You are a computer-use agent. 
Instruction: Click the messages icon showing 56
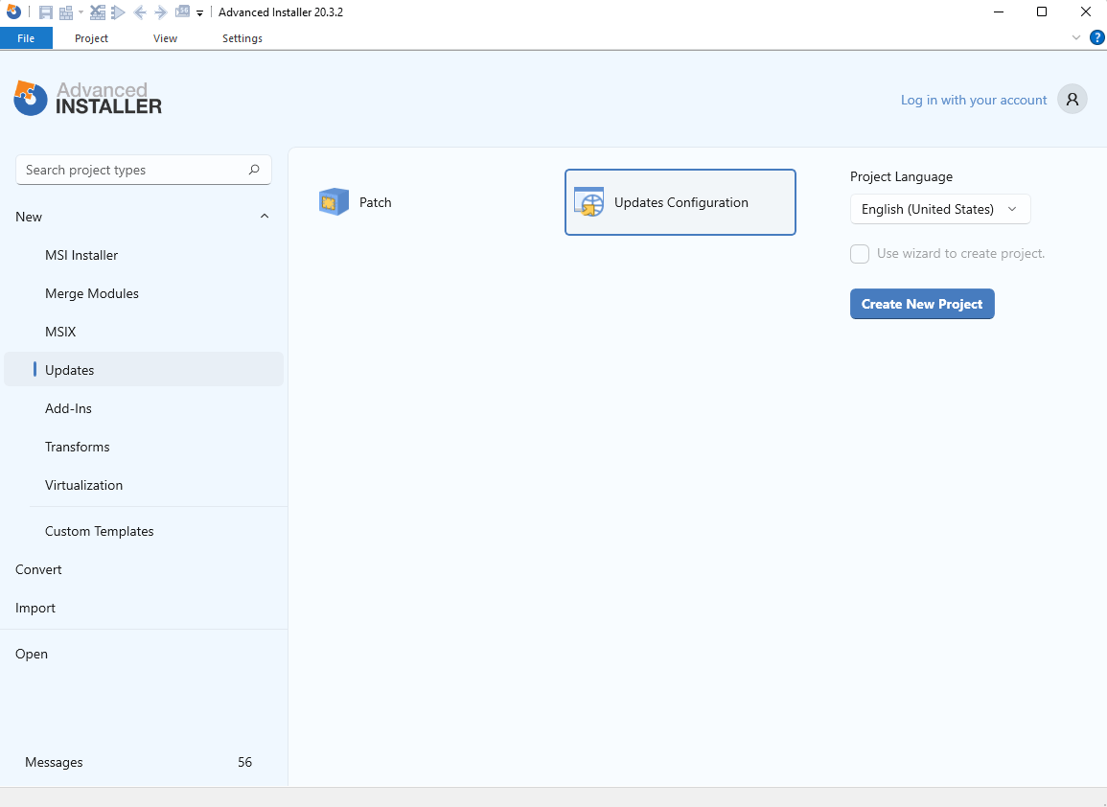coord(182,12)
